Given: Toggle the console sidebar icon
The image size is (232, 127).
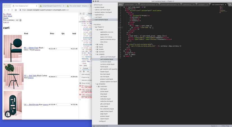Looking at the screenshot, I should tap(80, 71).
